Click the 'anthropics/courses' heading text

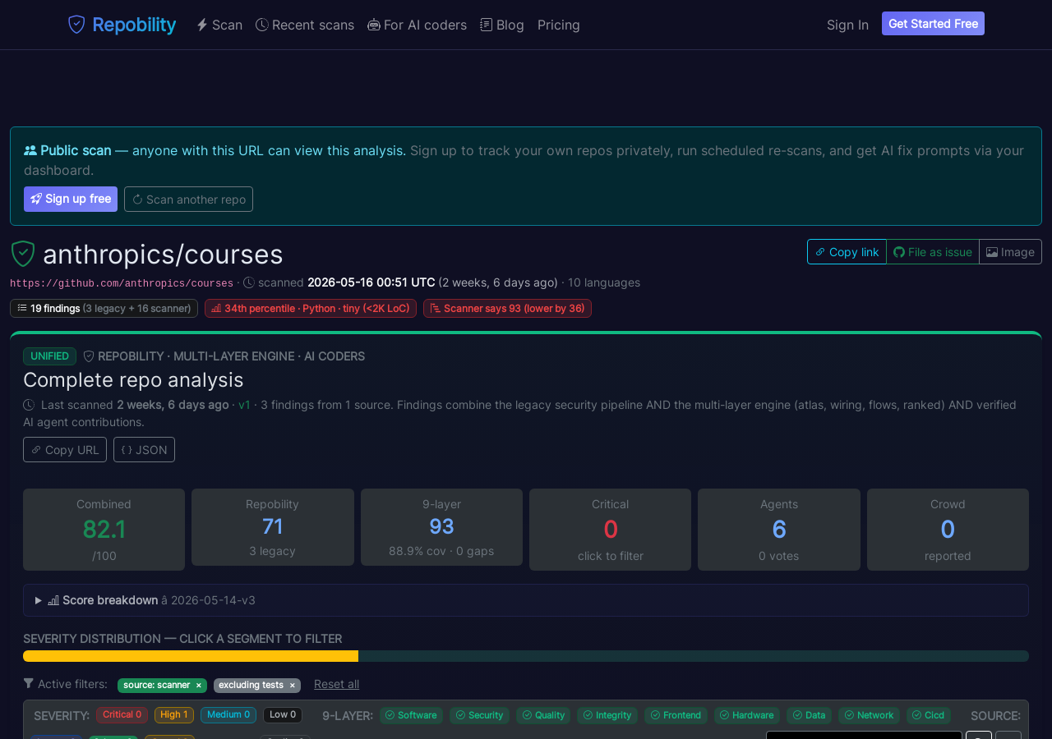163,255
